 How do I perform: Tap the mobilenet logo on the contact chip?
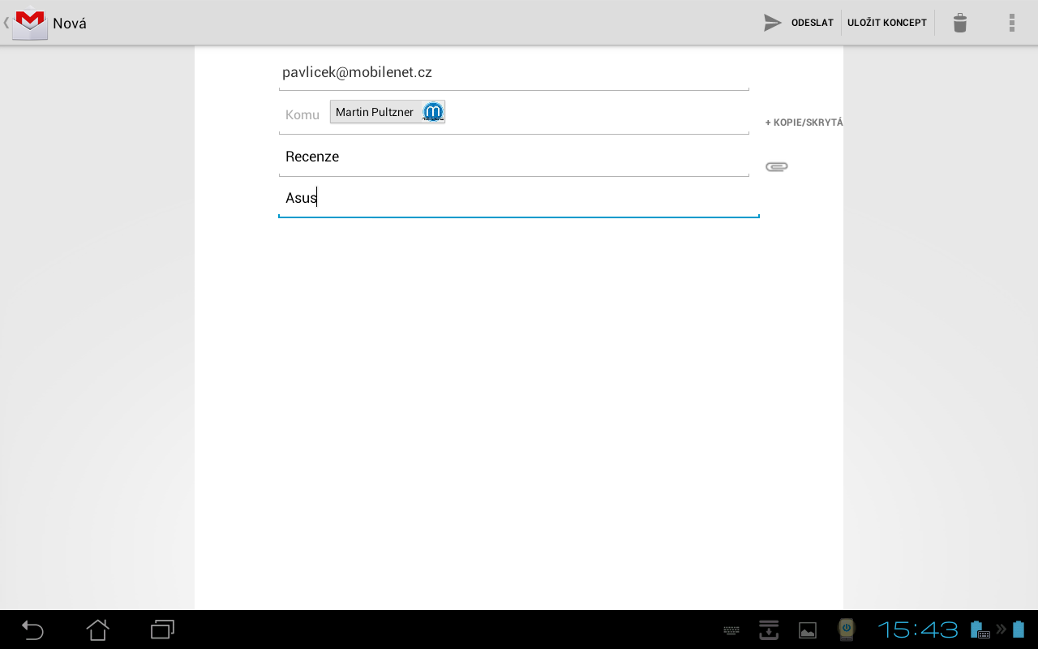pyautogui.click(x=432, y=111)
